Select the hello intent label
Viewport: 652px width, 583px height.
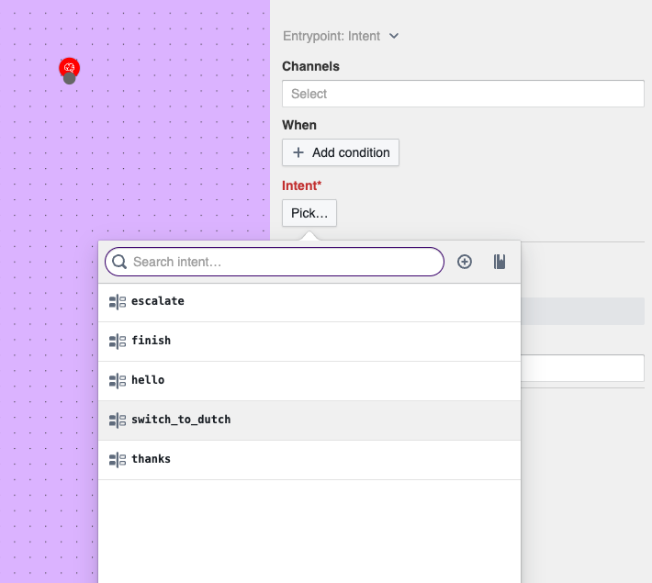pyautogui.click(x=148, y=380)
